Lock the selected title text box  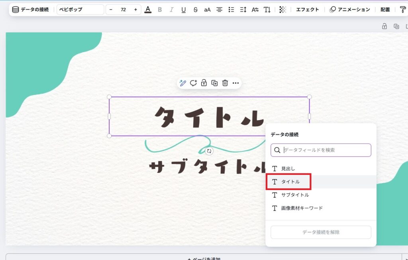[204, 83]
